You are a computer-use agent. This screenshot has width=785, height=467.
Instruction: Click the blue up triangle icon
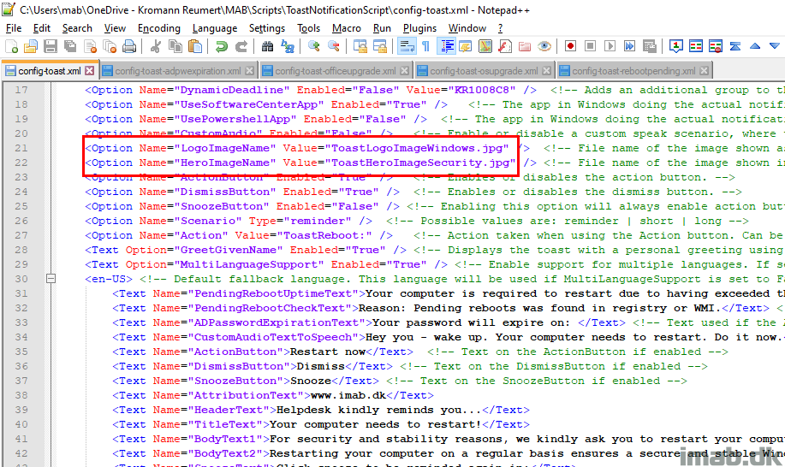(x=755, y=46)
